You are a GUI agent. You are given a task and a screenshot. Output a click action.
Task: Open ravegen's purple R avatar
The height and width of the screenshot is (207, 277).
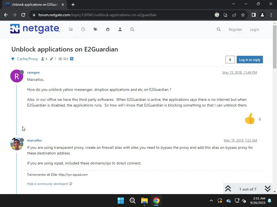click(17, 76)
